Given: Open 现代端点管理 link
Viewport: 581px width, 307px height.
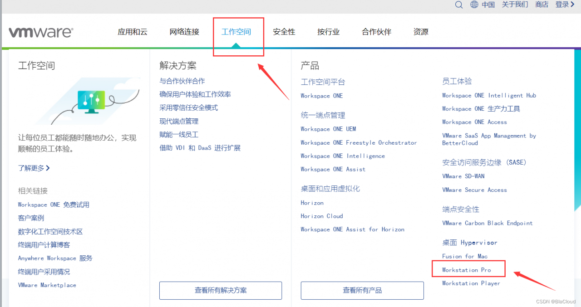Looking at the screenshot, I should pyautogui.click(x=179, y=121).
